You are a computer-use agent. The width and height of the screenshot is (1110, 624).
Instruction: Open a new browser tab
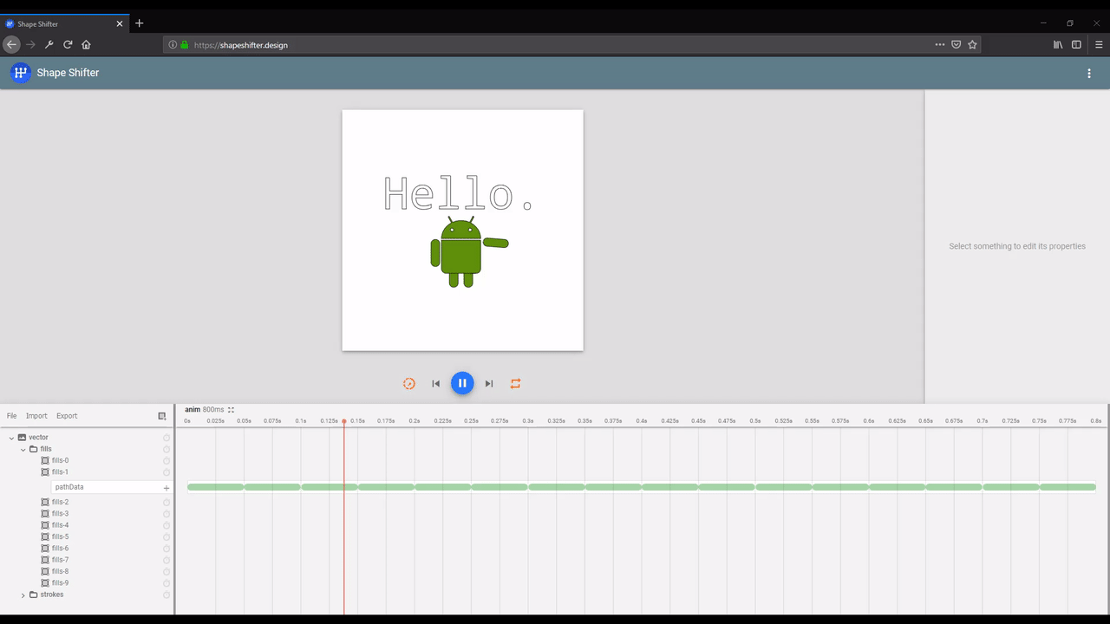click(140, 23)
